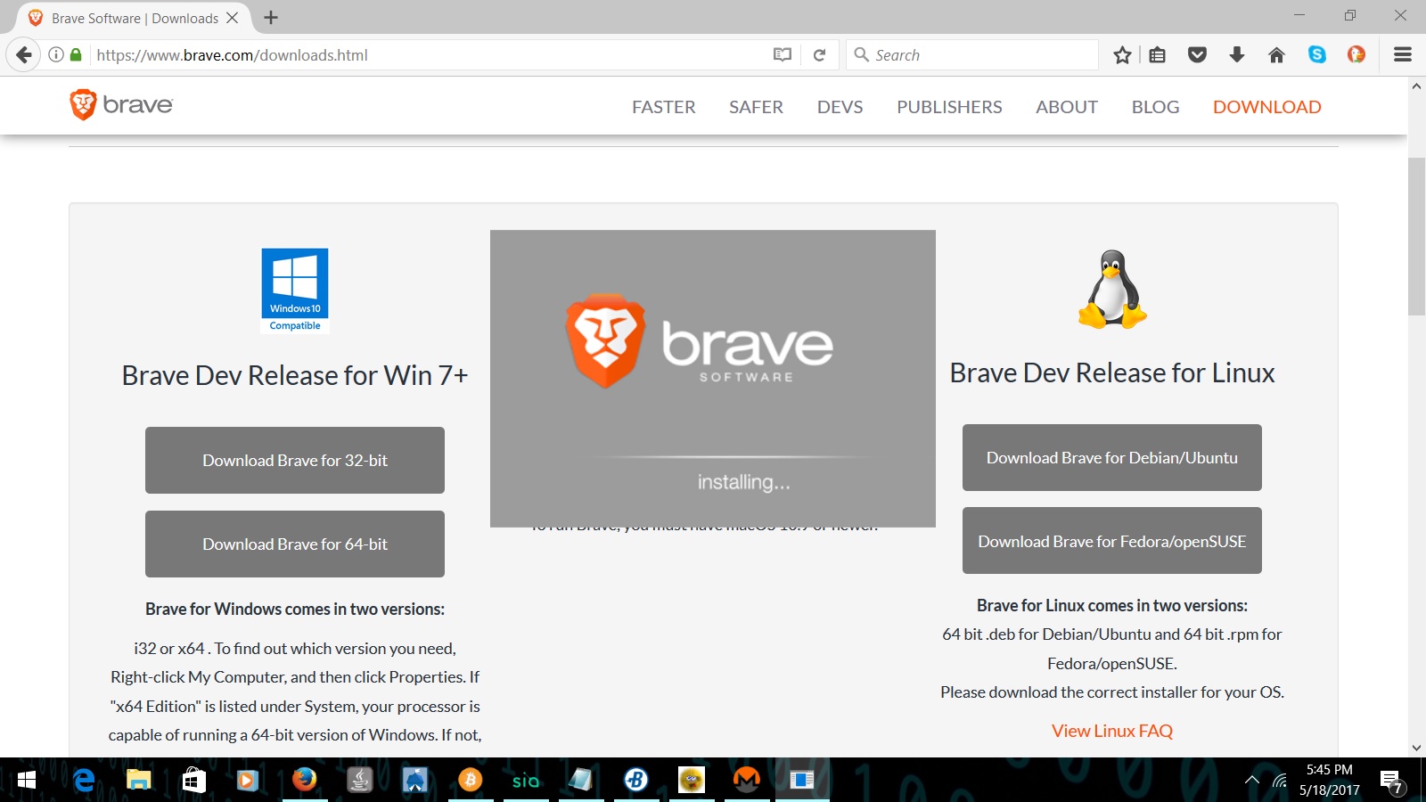Click the Brave lion logo in header

pos(120,105)
